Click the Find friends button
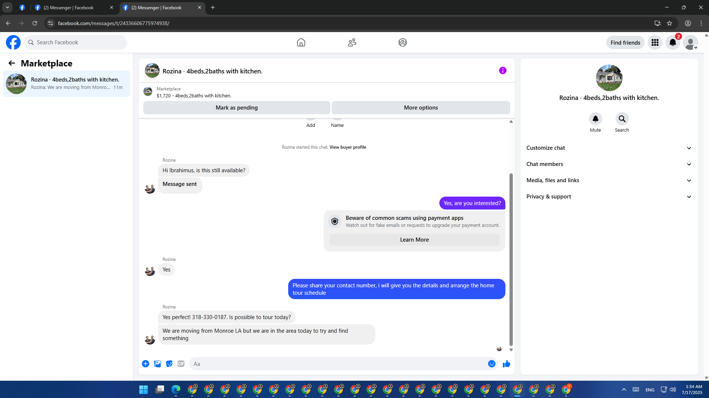Image resolution: width=709 pixels, height=398 pixels. pos(626,43)
